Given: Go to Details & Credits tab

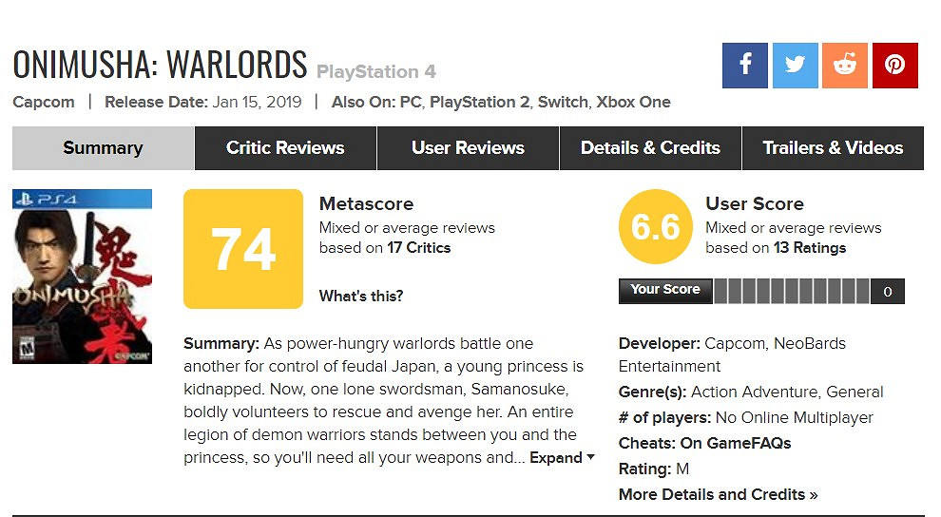Looking at the screenshot, I should [650, 148].
